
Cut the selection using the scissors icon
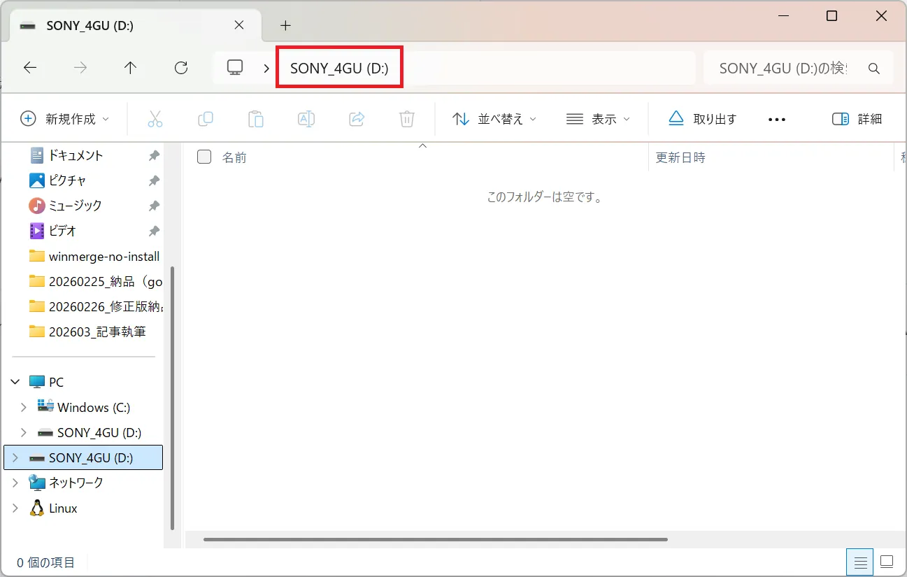(155, 118)
